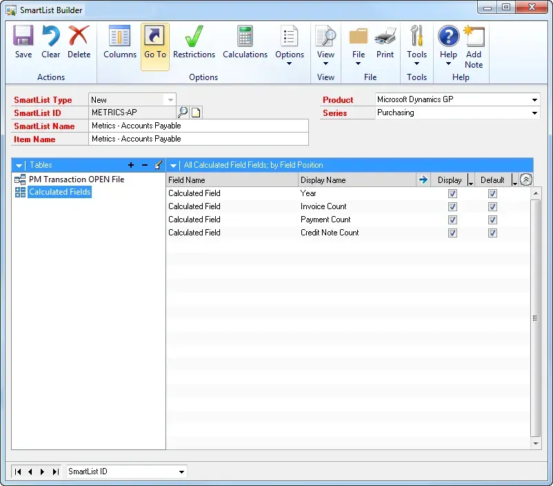Viewport: 553px width, 486px height.
Task: Open the Tools ribbon menu
Action: [x=416, y=47]
